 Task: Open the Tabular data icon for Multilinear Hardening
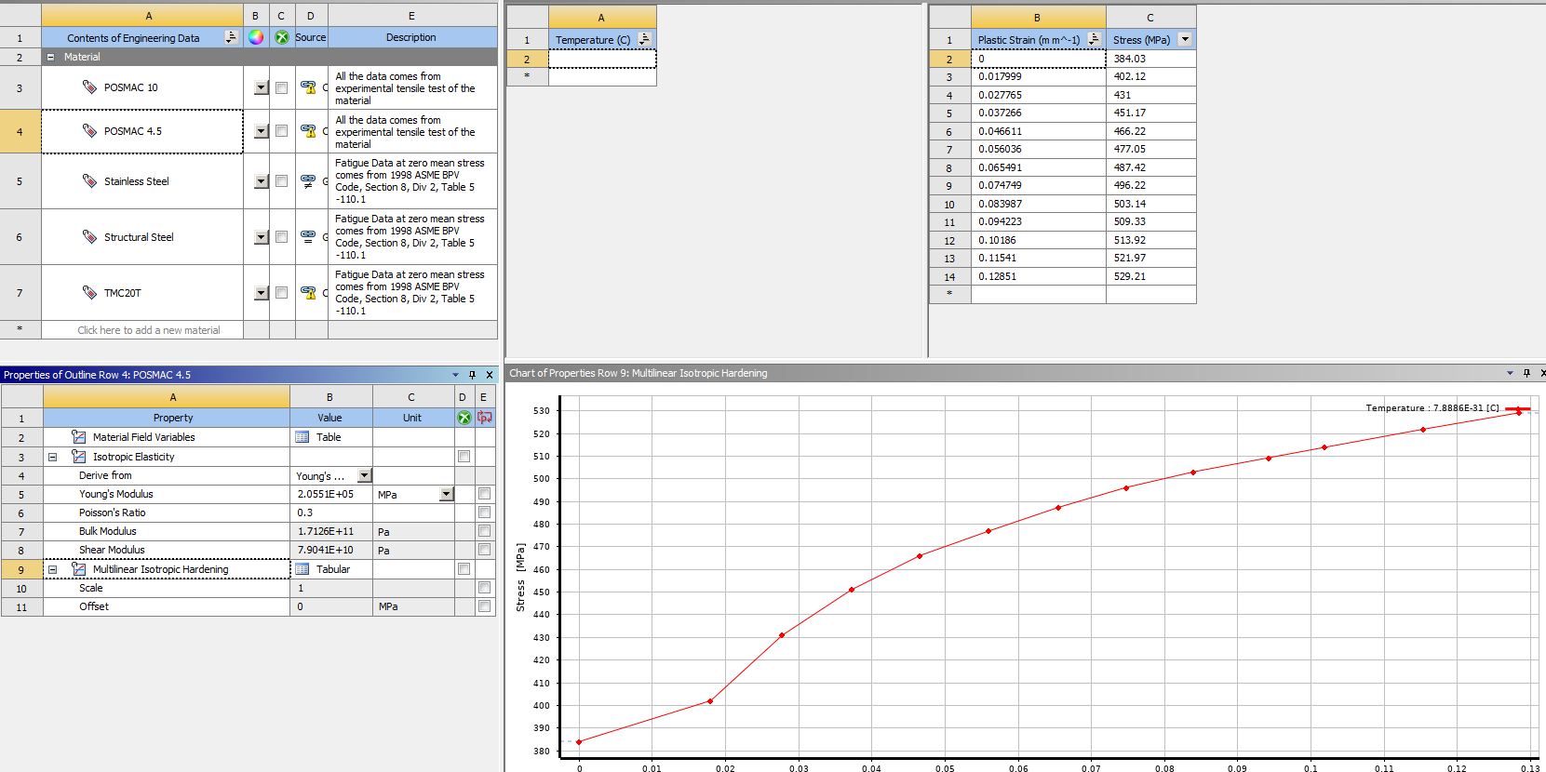tap(302, 569)
